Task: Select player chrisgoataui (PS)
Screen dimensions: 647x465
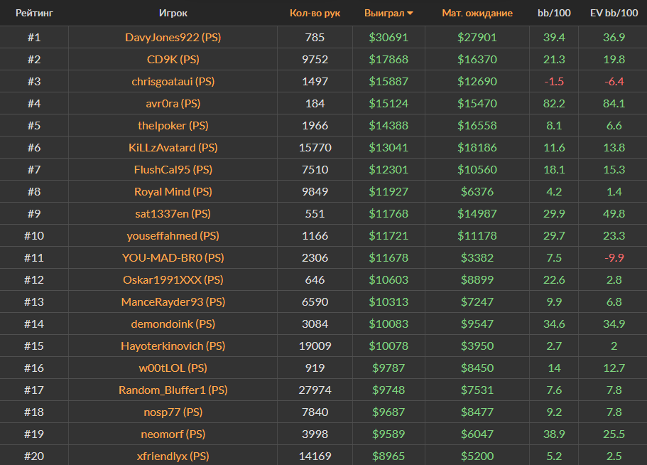Action: [x=173, y=82]
